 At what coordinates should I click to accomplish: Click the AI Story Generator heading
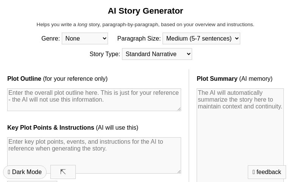tap(145, 11)
